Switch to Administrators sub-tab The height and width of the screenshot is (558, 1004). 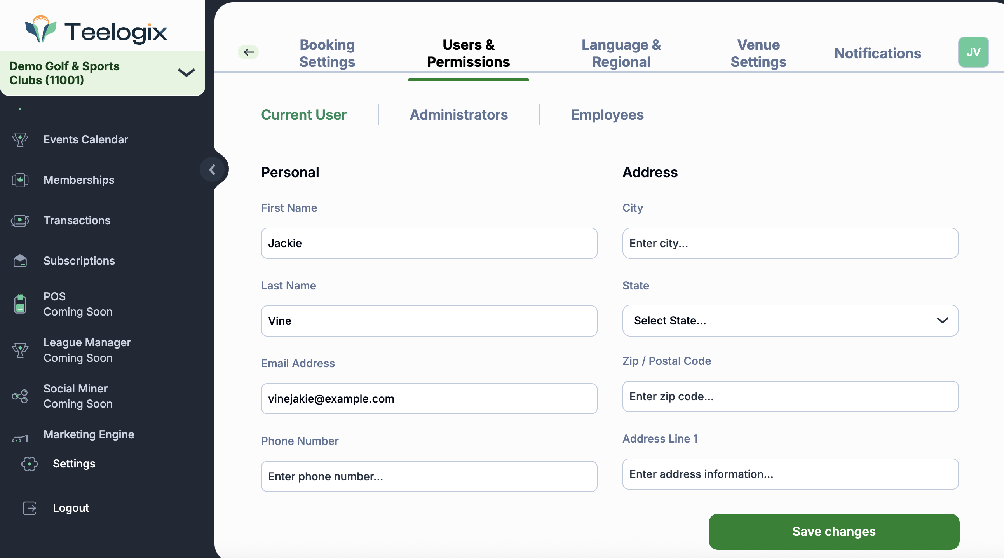(459, 115)
